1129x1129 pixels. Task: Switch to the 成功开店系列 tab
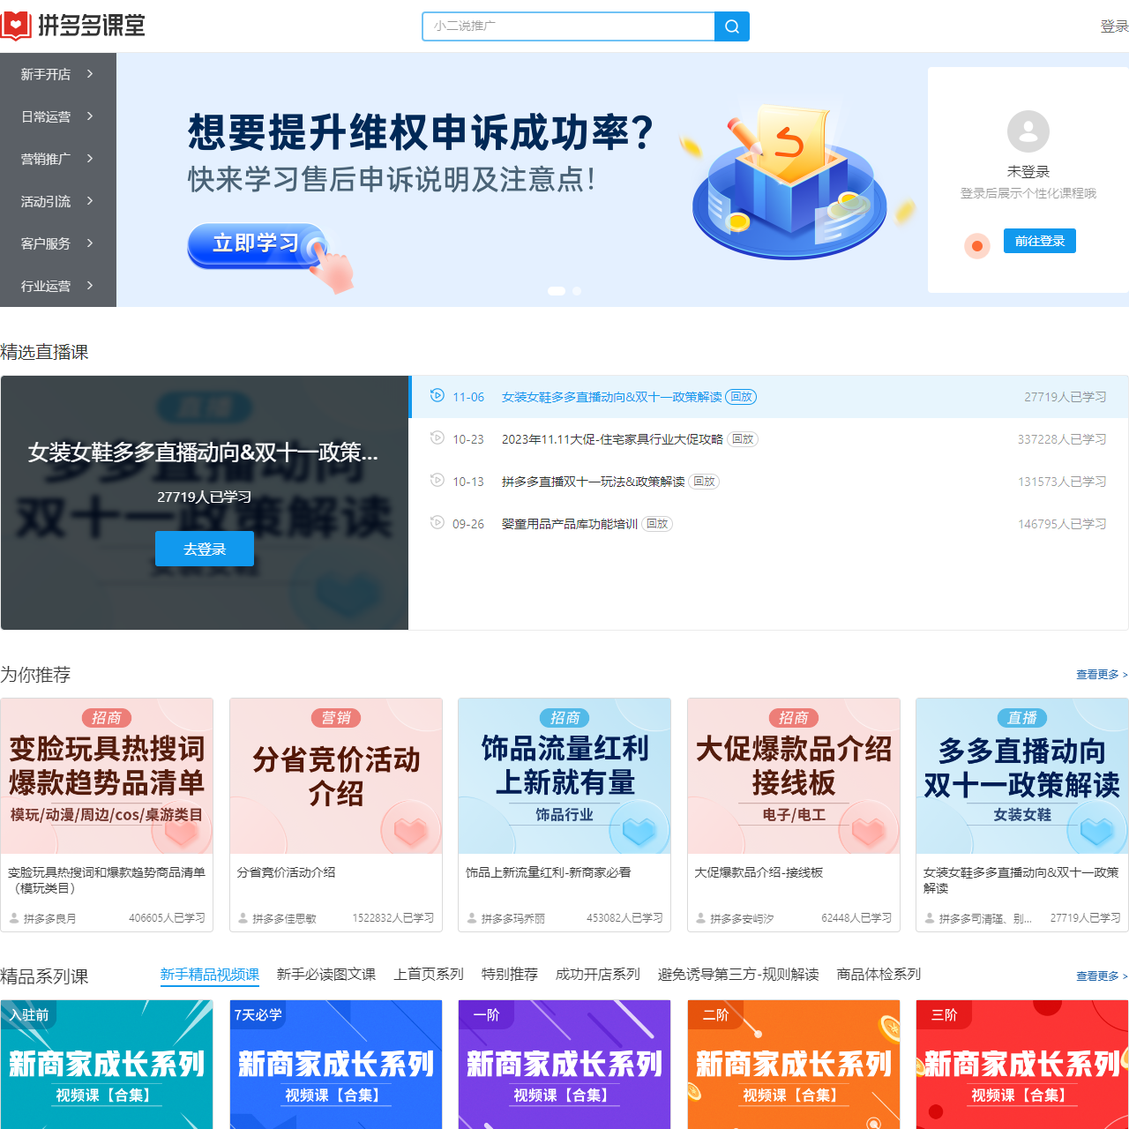pos(597,975)
